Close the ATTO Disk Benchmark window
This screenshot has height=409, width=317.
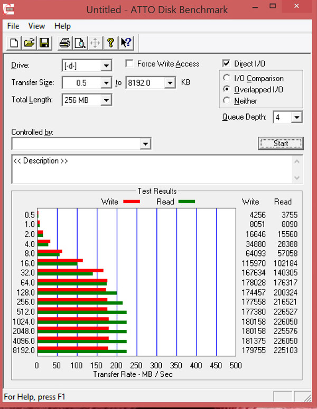[296, 6]
